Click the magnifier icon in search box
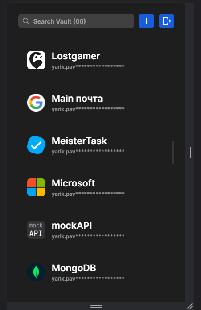201x310 pixels. [26, 21]
